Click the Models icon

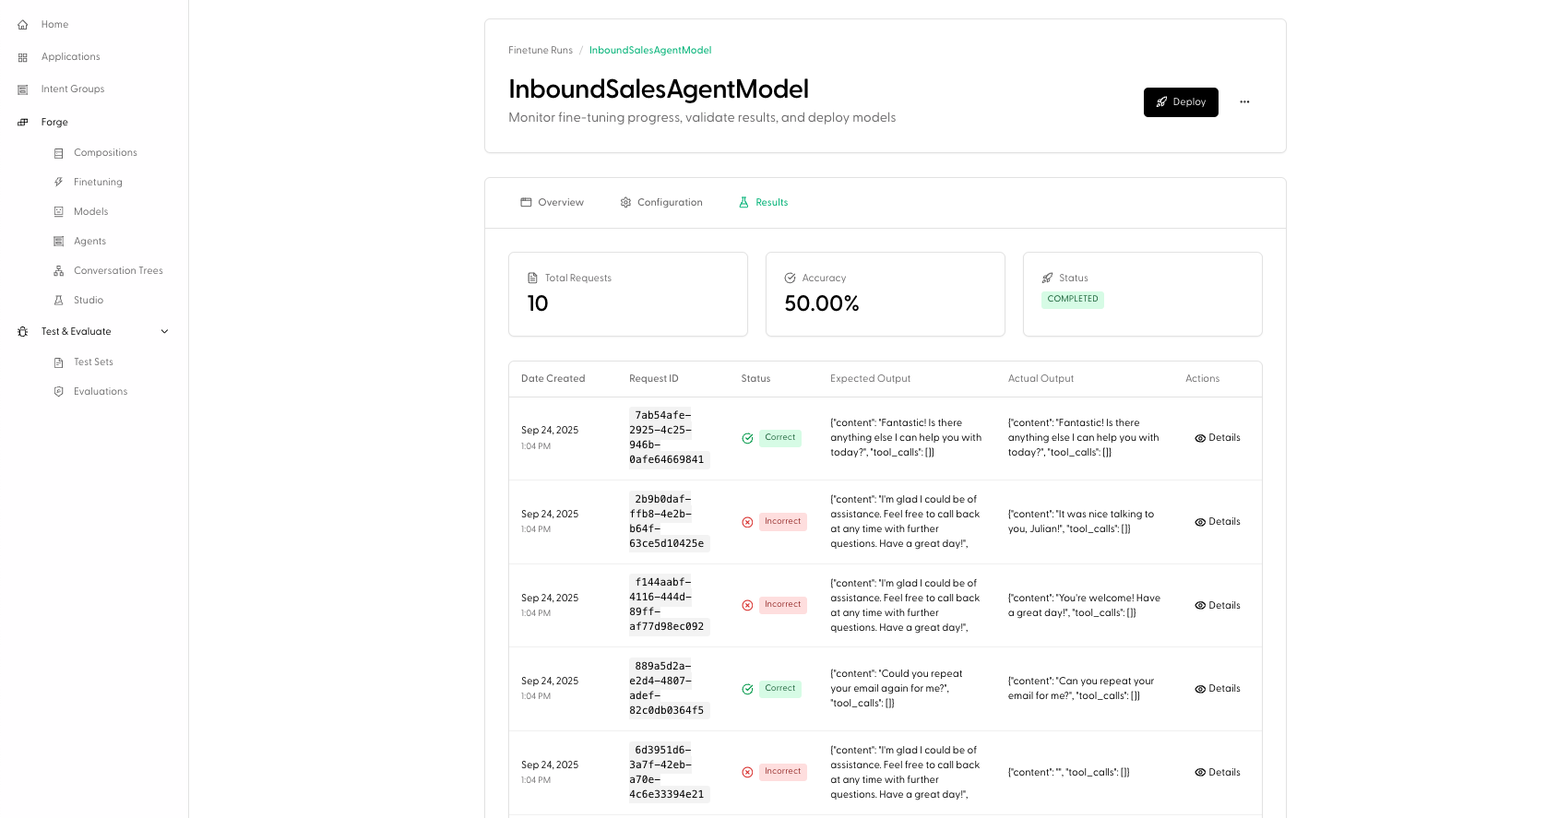(59, 212)
